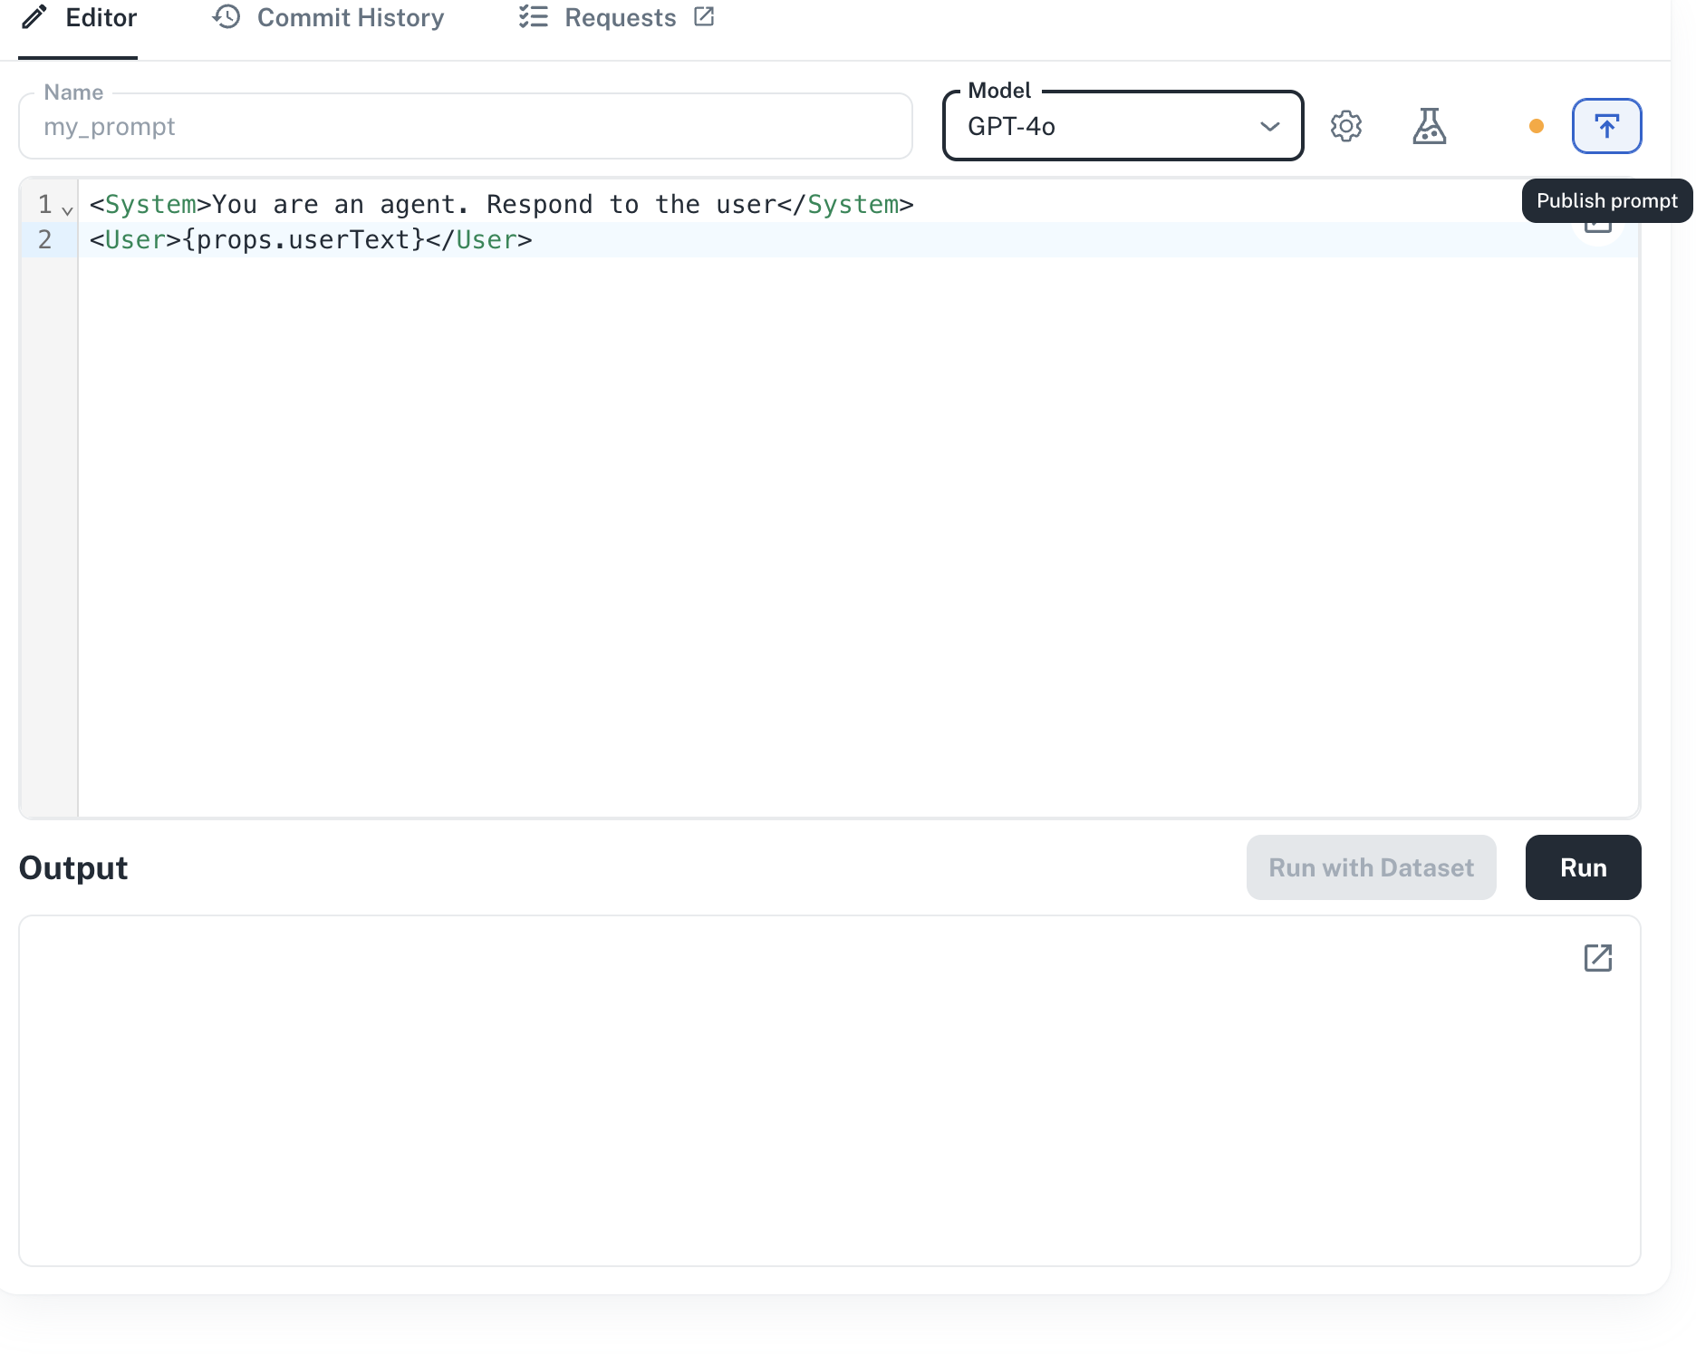Switch to the Editor tab
Image resolution: width=1696 pixels, height=1365 pixels.
coord(78,18)
